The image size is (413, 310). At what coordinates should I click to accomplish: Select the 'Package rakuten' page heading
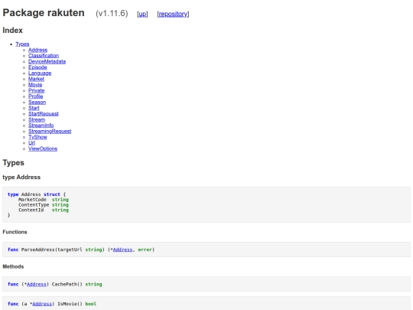44,13
